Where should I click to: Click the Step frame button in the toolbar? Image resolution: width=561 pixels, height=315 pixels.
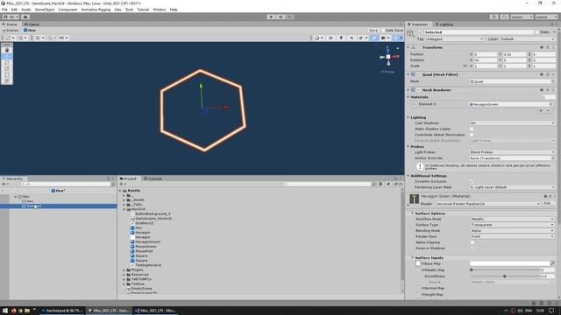(290, 17)
